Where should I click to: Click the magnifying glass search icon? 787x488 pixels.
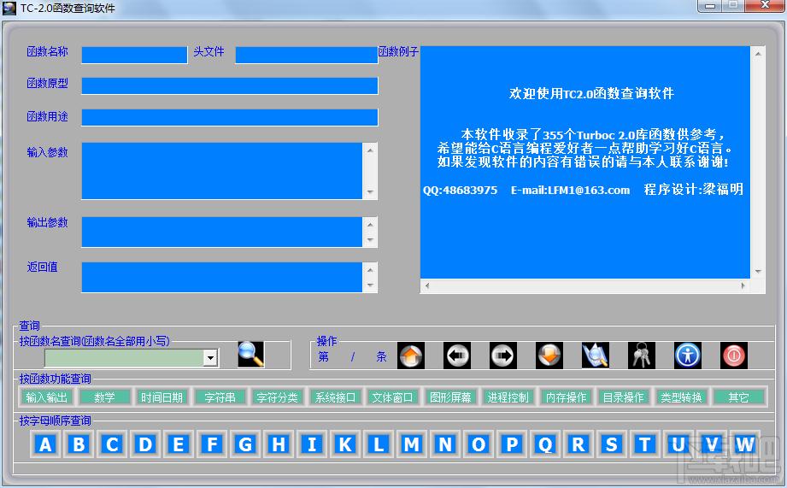[x=250, y=354]
